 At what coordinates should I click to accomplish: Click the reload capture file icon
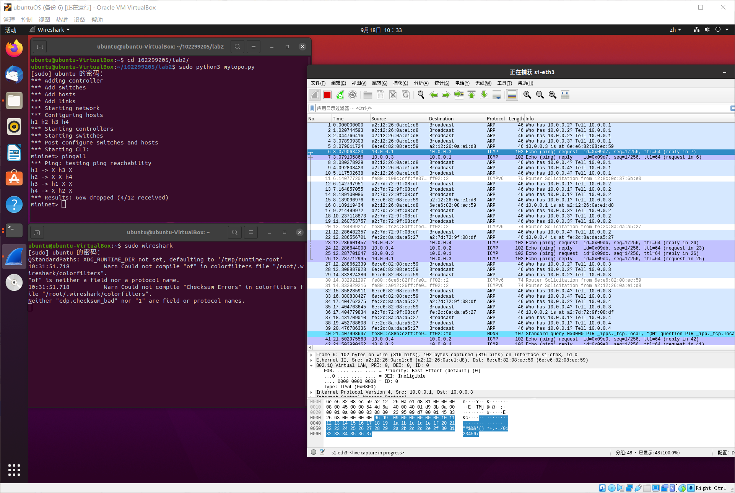[x=406, y=95]
